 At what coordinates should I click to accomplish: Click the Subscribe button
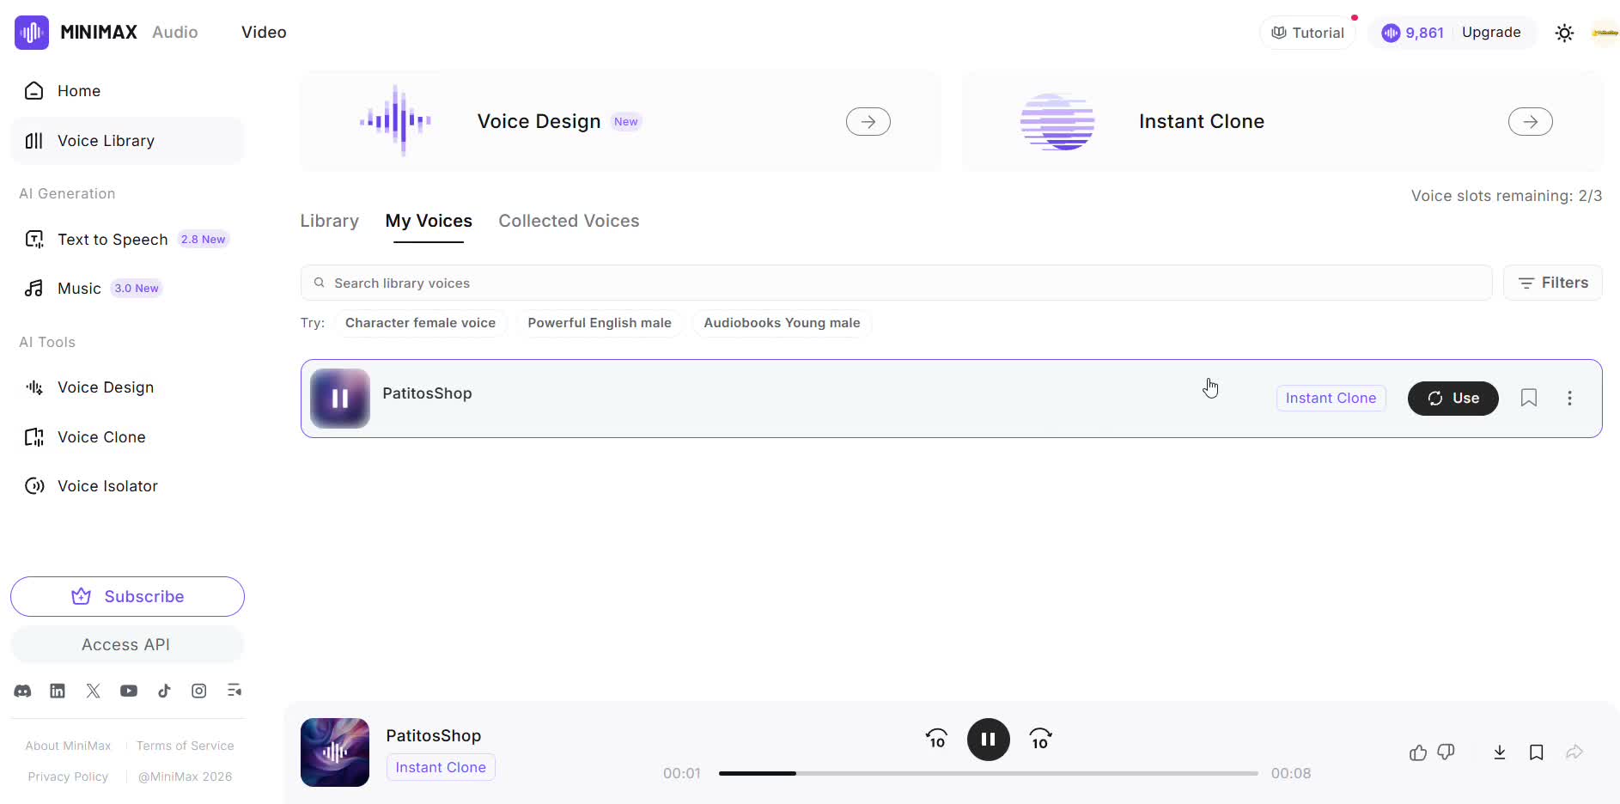127,596
